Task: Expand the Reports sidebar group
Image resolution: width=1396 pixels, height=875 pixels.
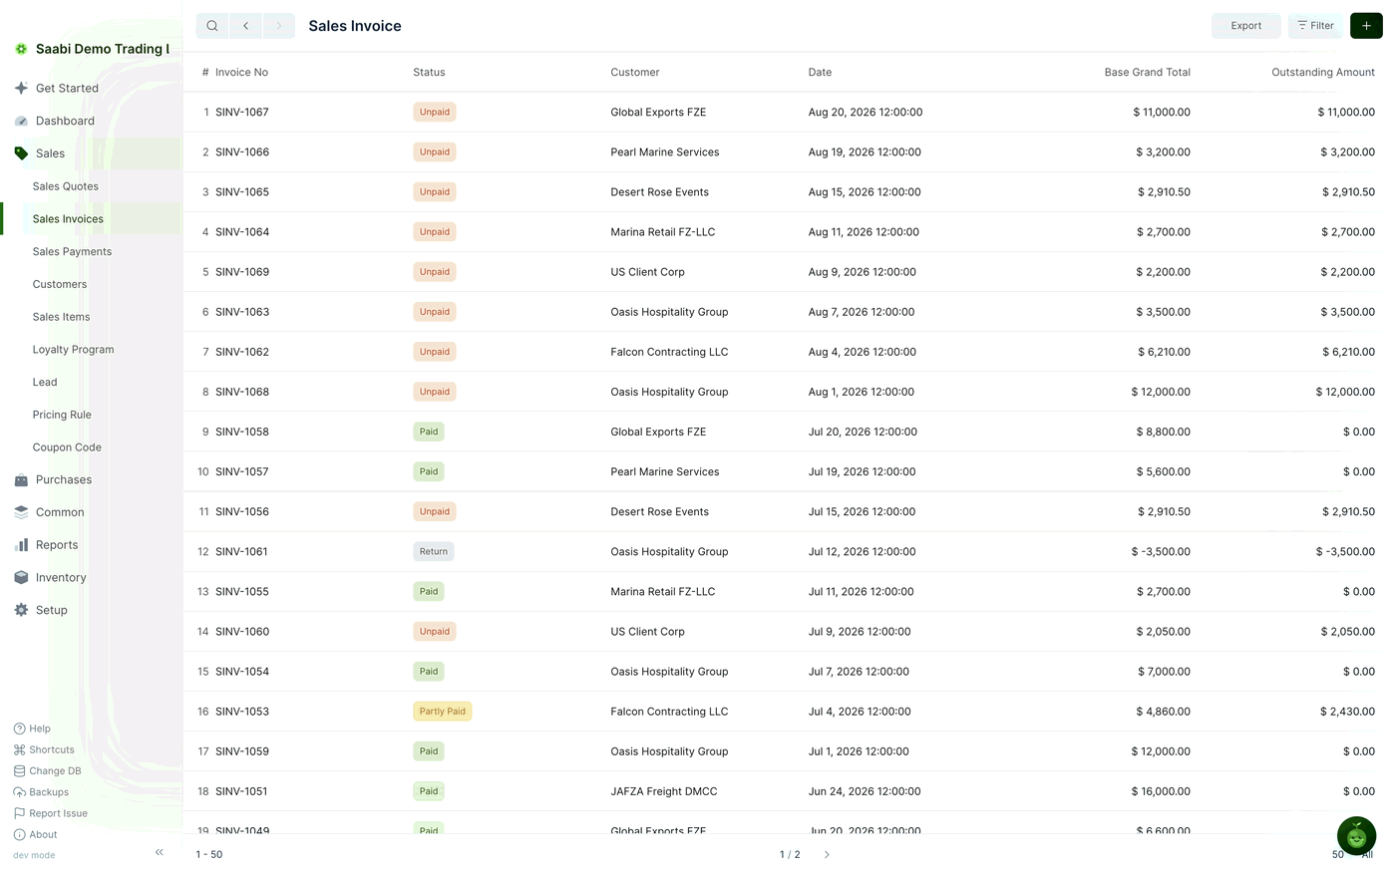Action: pyautogui.click(x=57, y=546)
